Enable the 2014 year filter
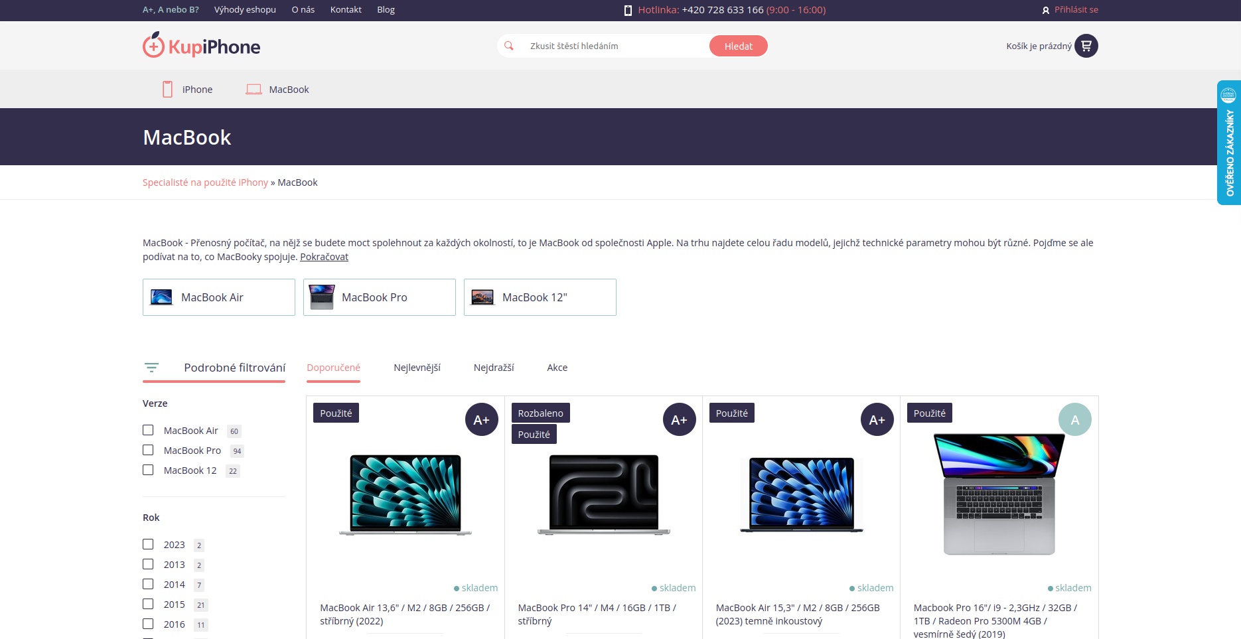The height and width of the screenshot is (639, 1241). pyautogui.click(x=148, y=584)
